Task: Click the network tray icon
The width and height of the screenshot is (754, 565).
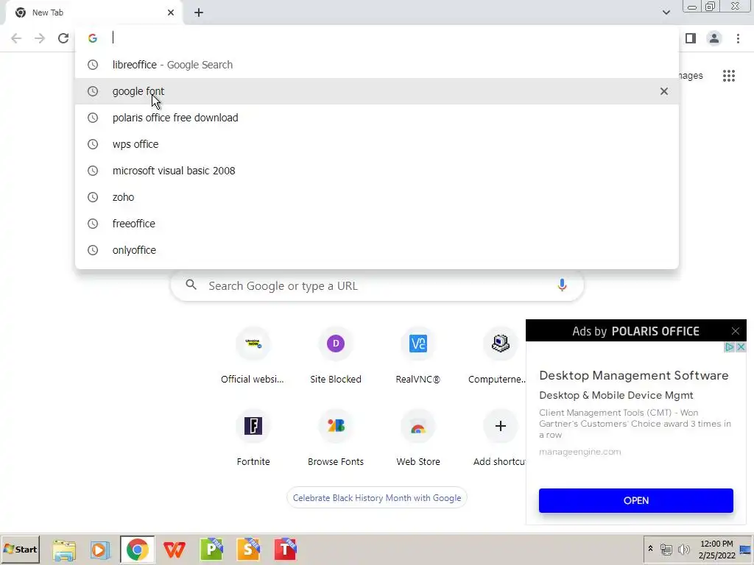Action: (x=666, y=549)
